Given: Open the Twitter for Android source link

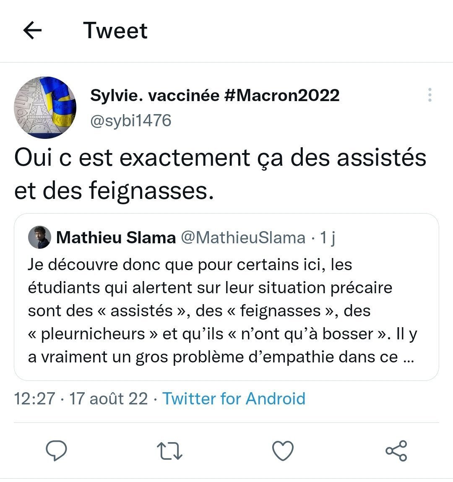Looking at the screenshot, I should tap(234, 399).
